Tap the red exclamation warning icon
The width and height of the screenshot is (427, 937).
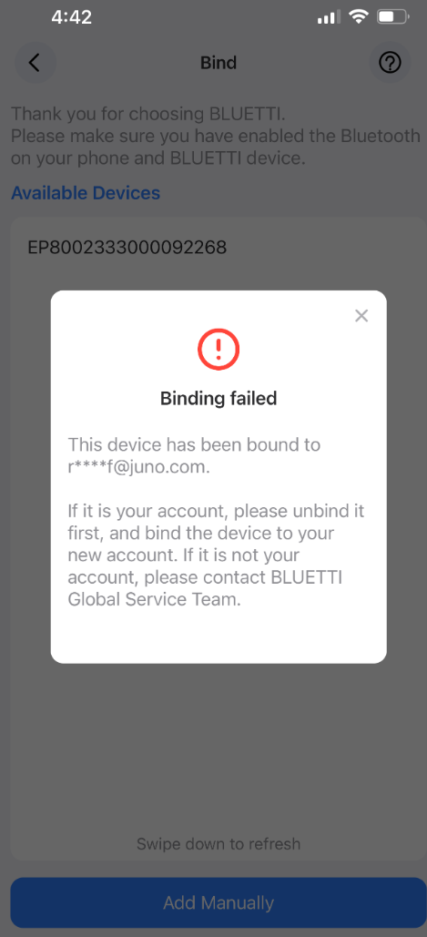tap(219, 348)
